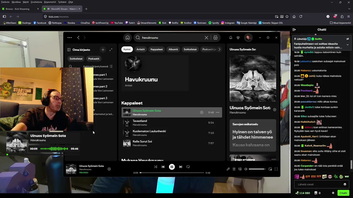This screenshot has height=198, width=353.
Task: Expand the pinned BotRix message
Action: [347, 45]
